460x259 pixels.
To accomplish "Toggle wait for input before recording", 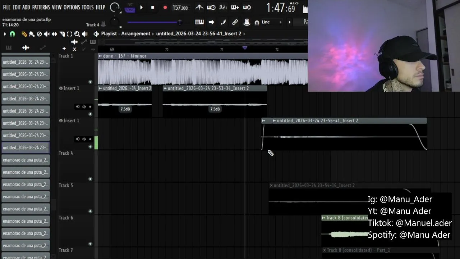I will tap(211, 8).
